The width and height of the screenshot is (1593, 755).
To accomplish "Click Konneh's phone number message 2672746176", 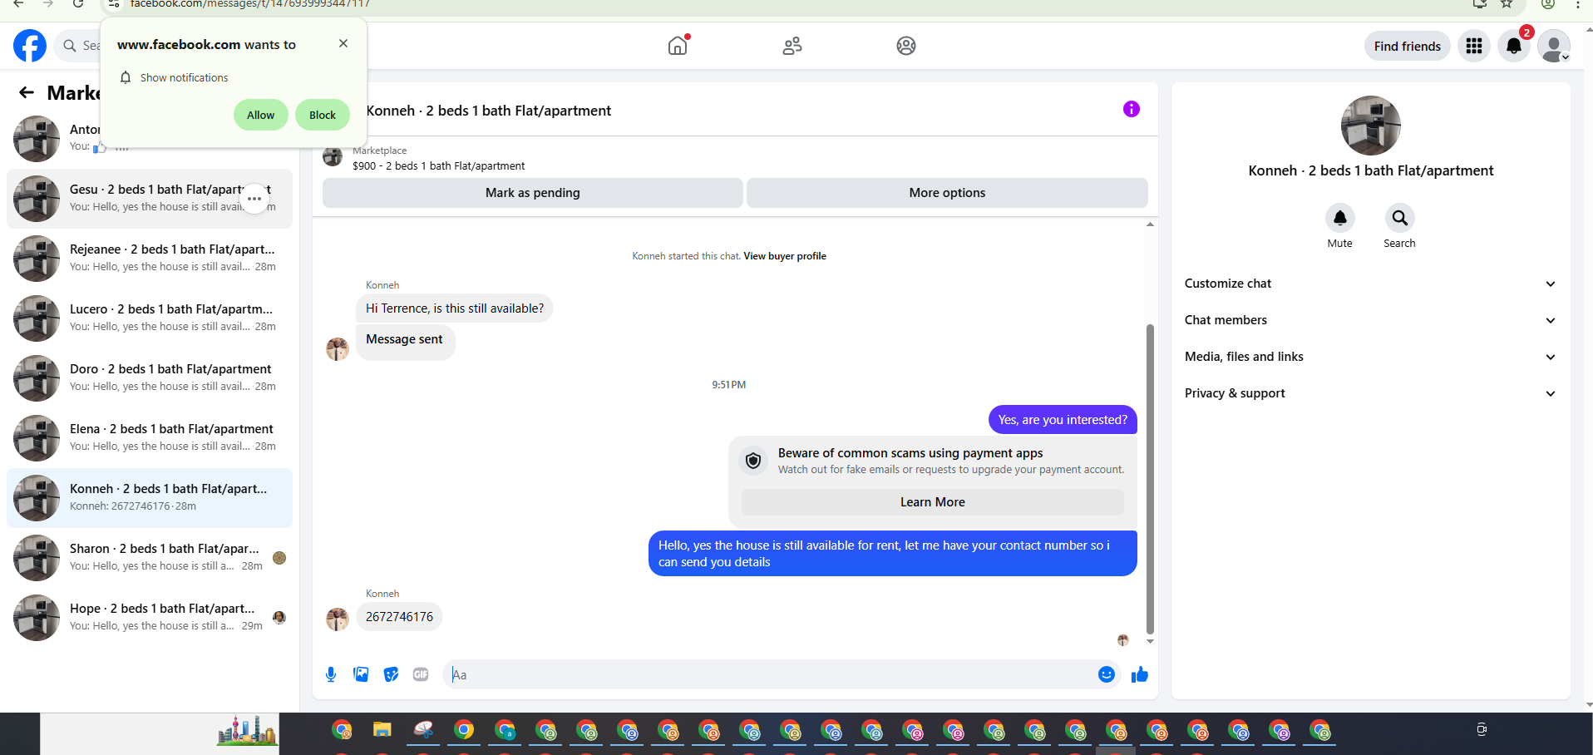I will coord(400,617).
